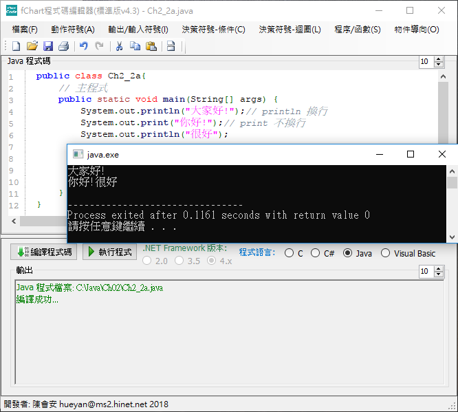The image size is (458, 412).
Task: Click the Copy icon in toolbar
Action: point(135,46)
